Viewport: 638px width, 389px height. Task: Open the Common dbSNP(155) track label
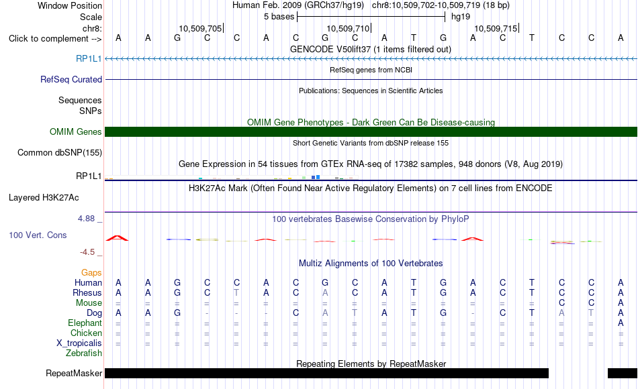click(60, 152)
